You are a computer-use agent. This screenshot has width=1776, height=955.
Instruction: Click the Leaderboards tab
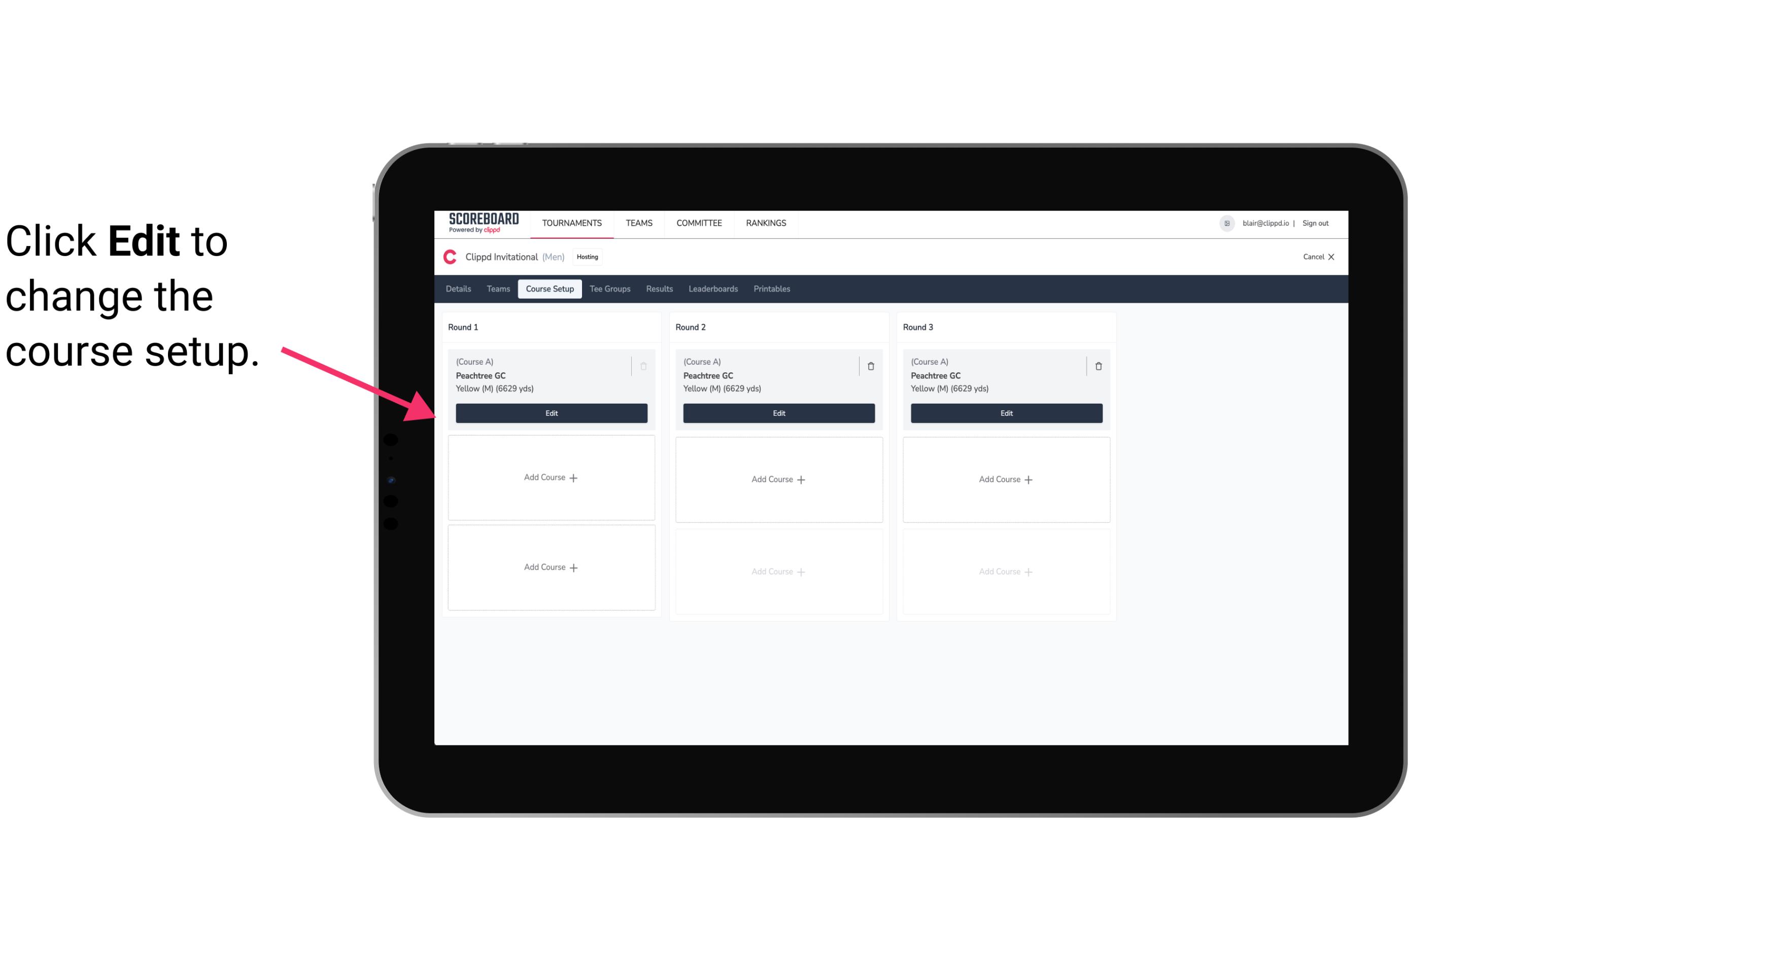(x=713, y=288)
